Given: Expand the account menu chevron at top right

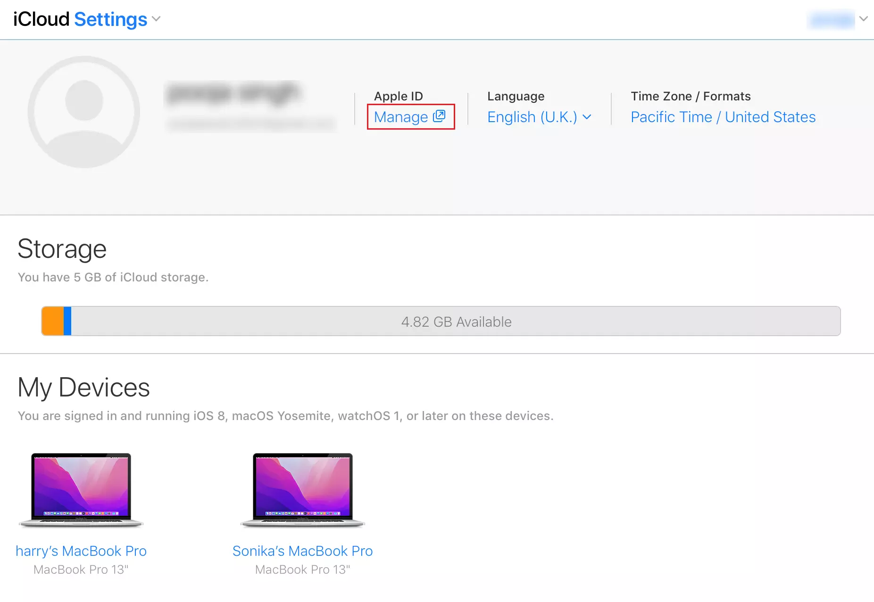Looking at the screenshot, I should pyautogui.click(x=863, y=19).
